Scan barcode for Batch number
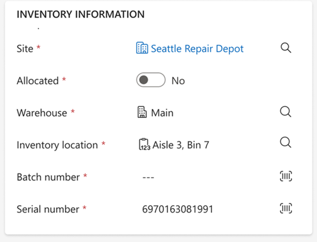Image resolution: width=317 pixels, height=242 pixels. (x=286, y=176)
